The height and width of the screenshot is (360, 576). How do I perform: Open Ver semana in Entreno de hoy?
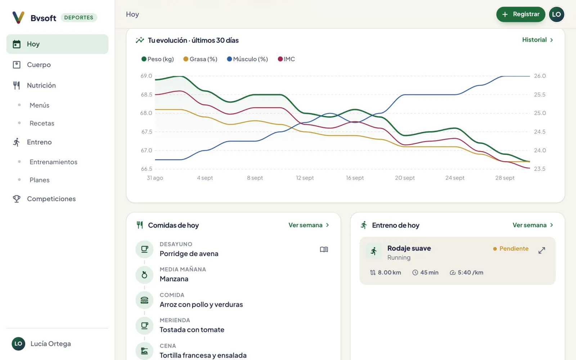point(533,225)
